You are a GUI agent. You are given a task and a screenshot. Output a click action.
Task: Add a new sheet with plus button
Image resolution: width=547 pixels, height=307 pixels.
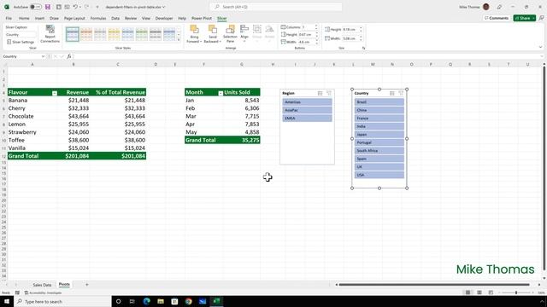(87, 285)
